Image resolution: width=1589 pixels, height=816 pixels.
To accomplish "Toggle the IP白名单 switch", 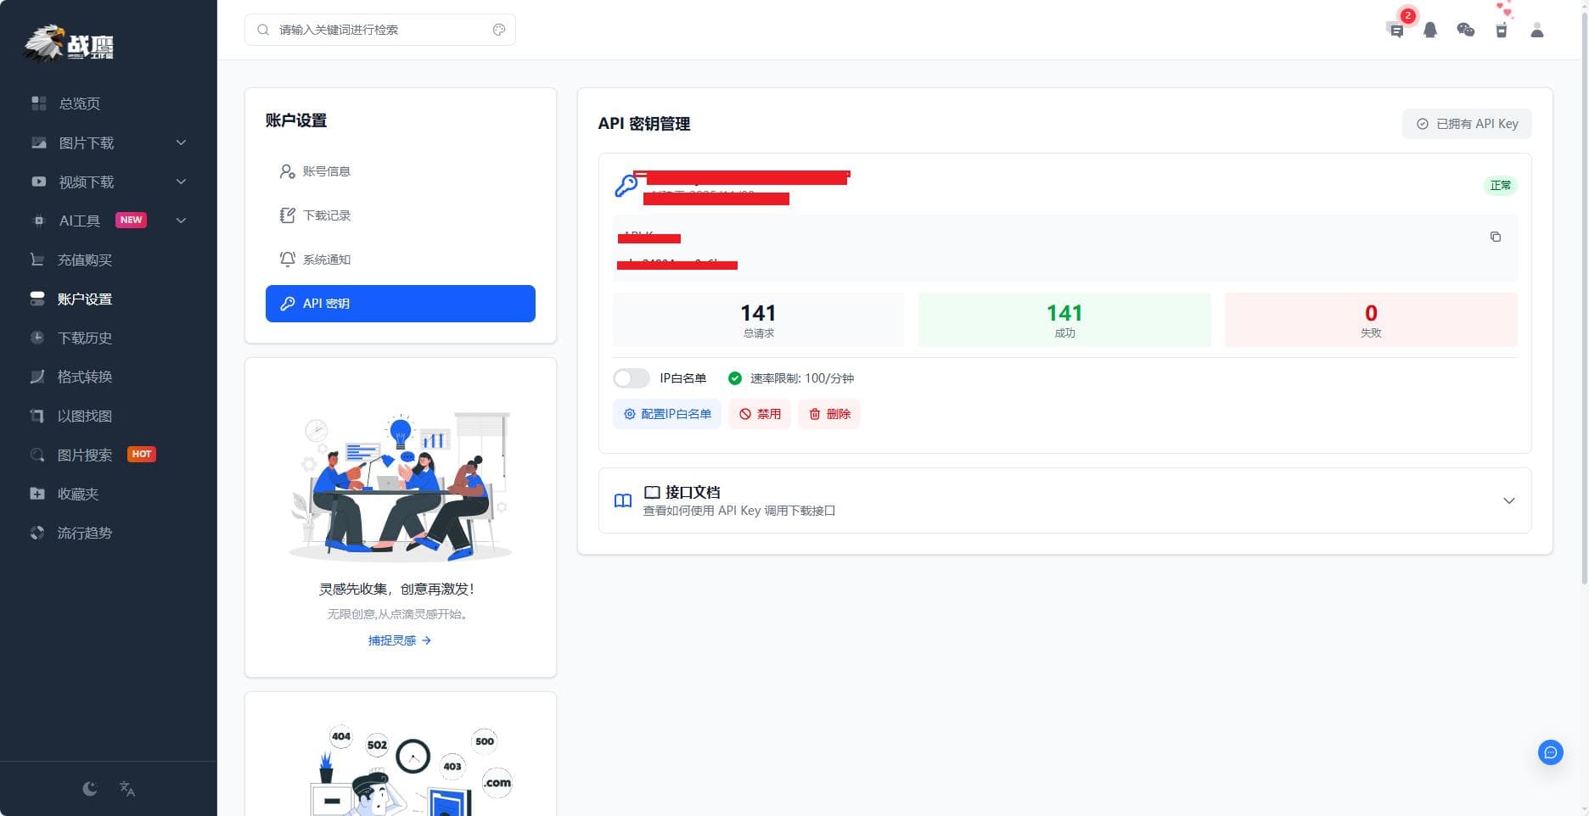I will point(632,378).
